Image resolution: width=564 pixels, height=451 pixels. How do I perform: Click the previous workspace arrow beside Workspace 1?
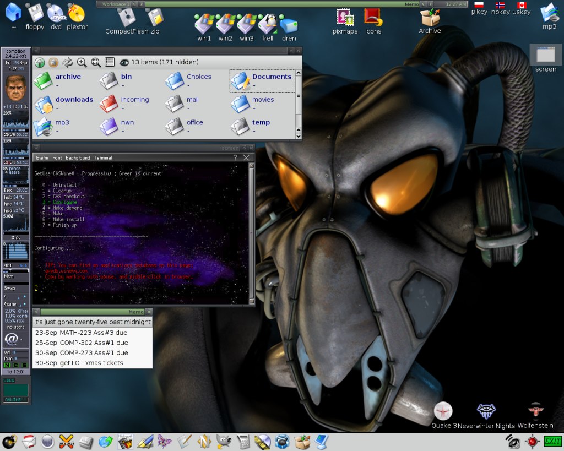(134, 4)
